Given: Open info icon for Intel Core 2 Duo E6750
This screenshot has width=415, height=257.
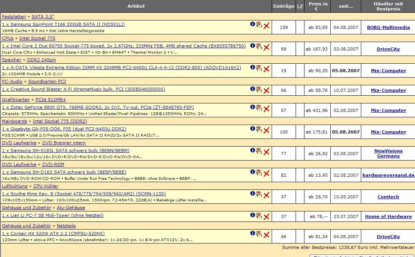Looking at the screenshot, I should (x=252, y=46).
